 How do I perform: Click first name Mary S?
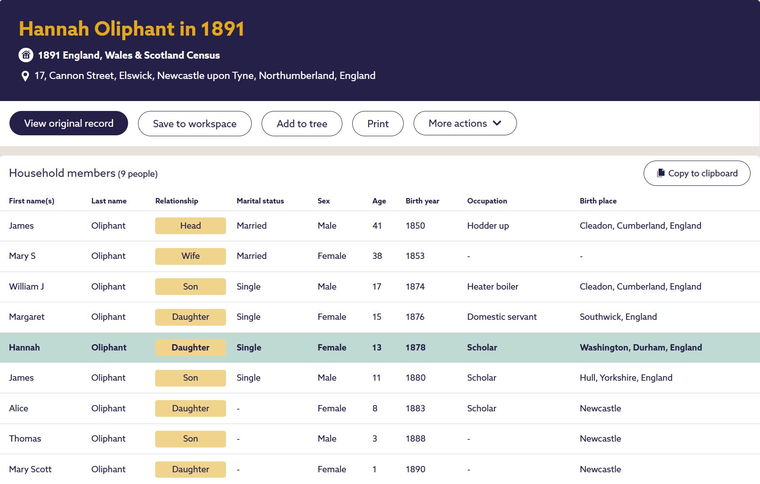[x=22, y=256]
